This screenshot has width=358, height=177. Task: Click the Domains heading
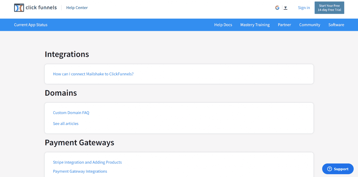[61, 93]
